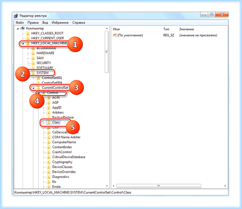Click the HARDWARE folder icon

[x=33, y=53]
